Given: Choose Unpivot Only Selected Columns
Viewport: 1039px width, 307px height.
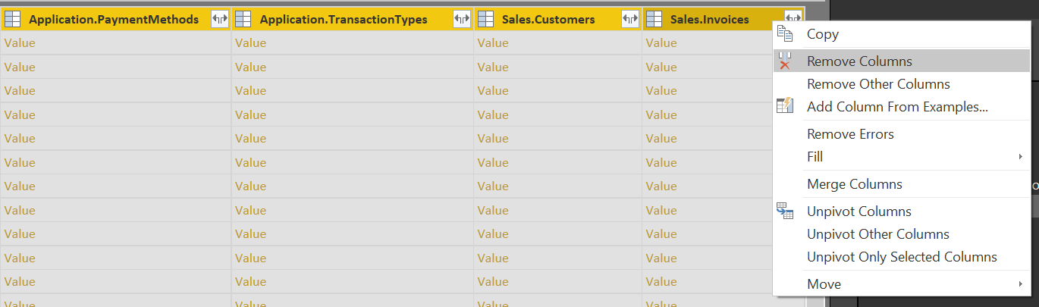Looking at the screenshot, I should point(902,257).
